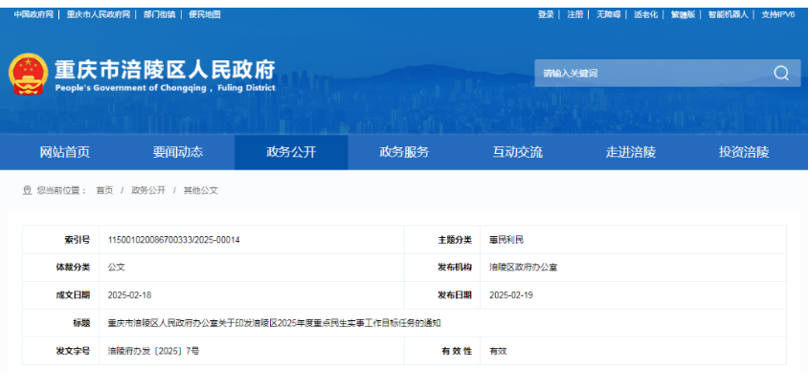Open the 政务服务 menu item
This screenshot has height=390, width=808.
coord(404,153)
